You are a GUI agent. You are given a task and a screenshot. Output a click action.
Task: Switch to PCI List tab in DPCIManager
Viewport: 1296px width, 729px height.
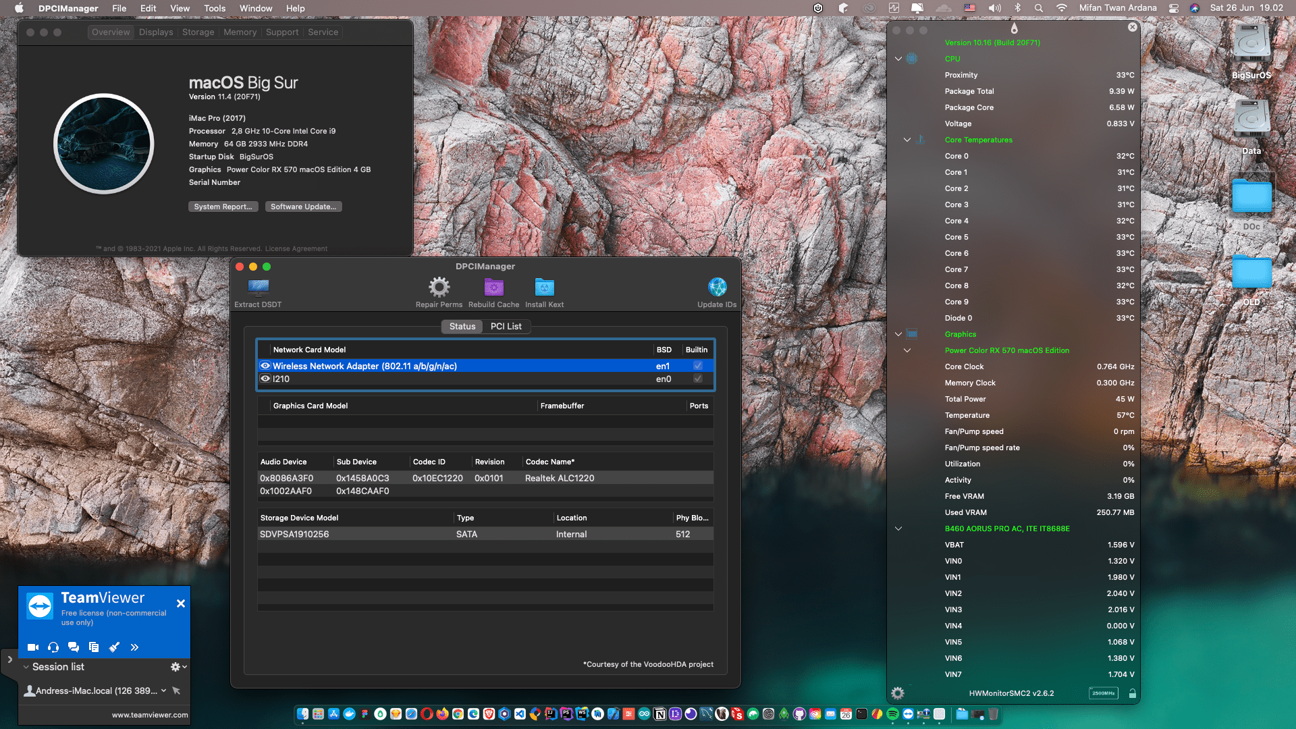pyautogui.click(x=506, y=326)
